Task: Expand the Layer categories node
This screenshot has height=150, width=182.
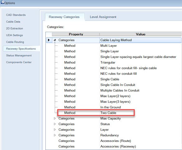Action: (x=55, y=130)
